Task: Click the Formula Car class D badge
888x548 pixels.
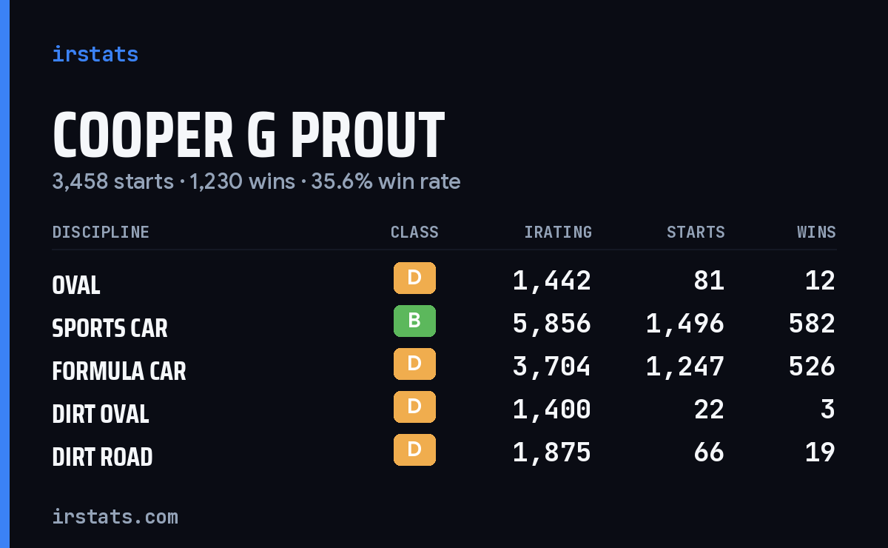Action: pos(414,364)
